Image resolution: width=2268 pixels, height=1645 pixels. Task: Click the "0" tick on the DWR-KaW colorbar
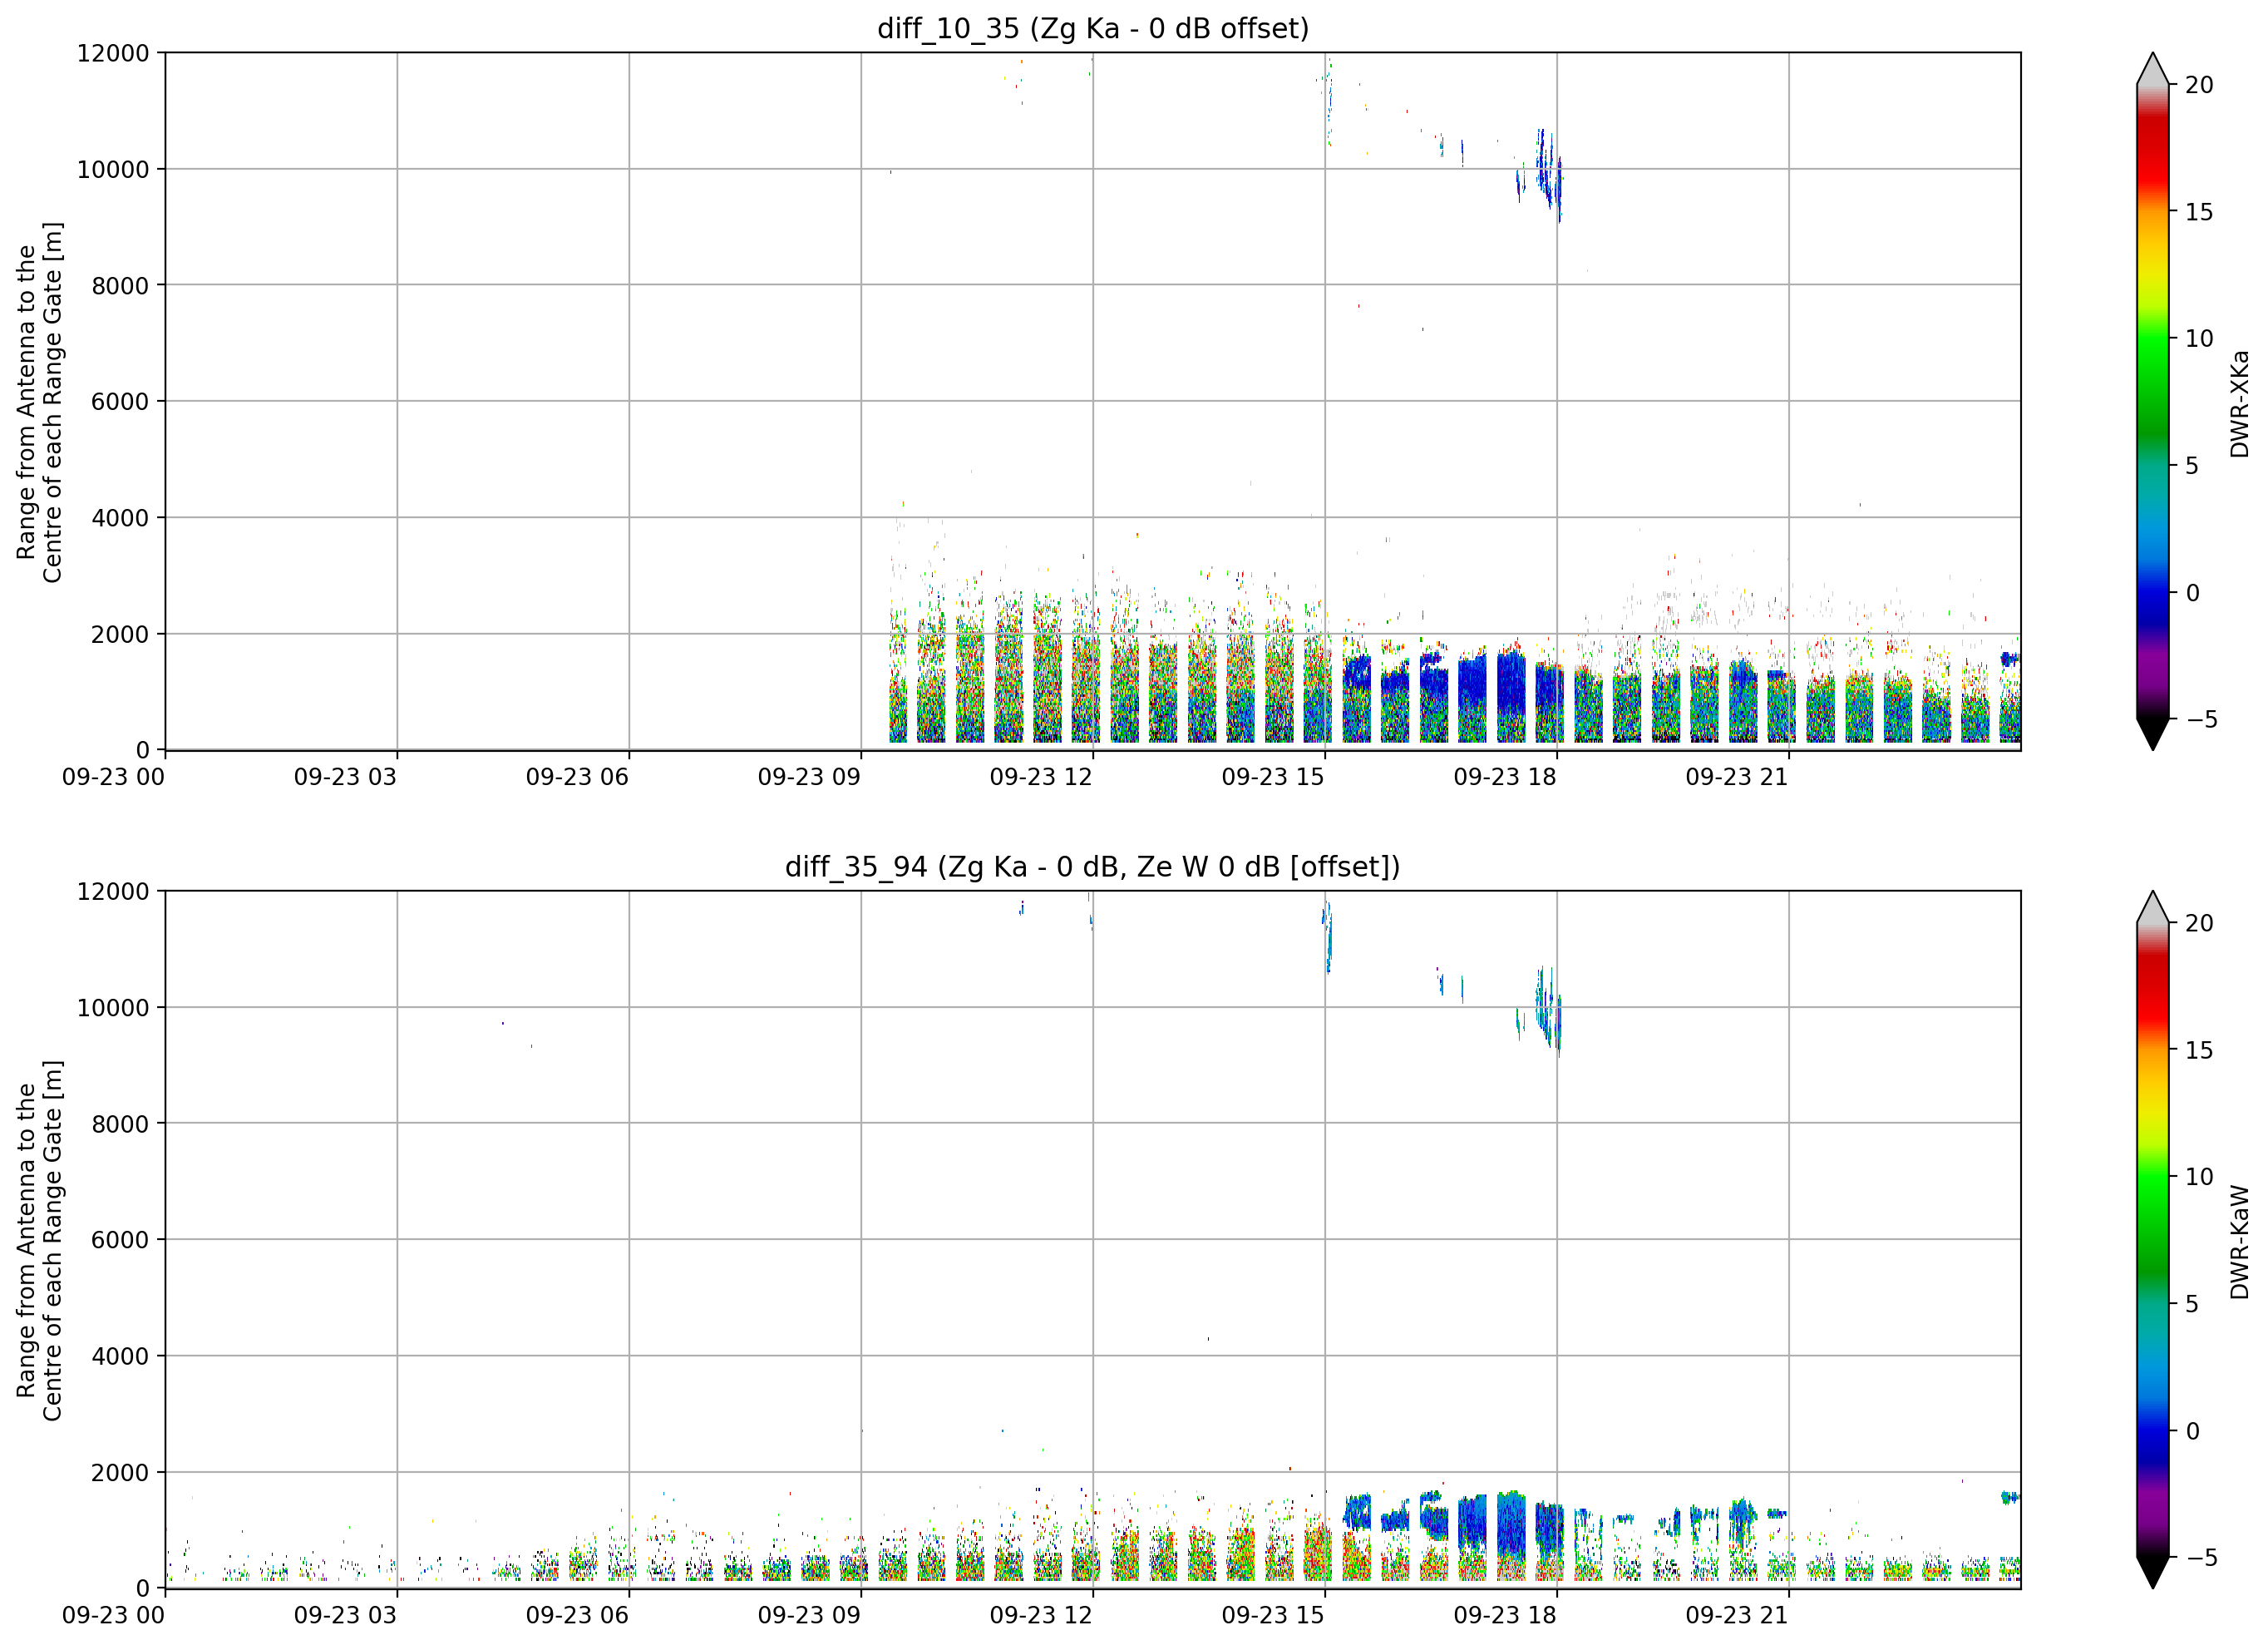coord(2193,1431)
